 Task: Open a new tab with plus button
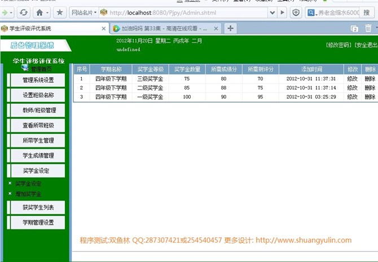[230, 28]
